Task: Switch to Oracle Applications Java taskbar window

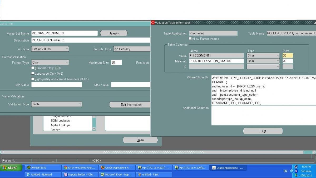Action: coord(228,168)
